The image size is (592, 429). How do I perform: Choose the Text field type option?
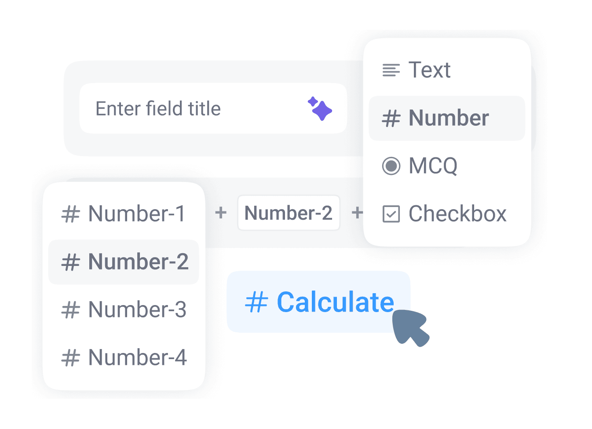[x=429, y=70]
